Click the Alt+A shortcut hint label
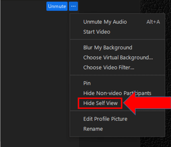Image resolution: width=171 pixels, height=147 pixels. click(x=153, y=22)
